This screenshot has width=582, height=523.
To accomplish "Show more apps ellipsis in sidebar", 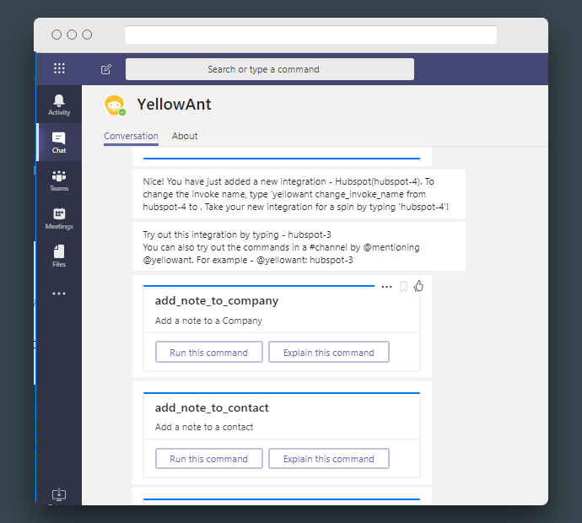I will (x=59, y=294).
